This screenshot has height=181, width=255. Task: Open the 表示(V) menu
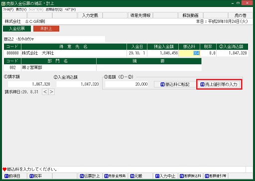click(x=21, y=9)
